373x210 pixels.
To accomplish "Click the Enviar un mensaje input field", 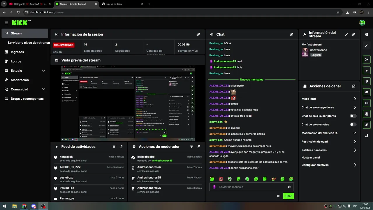I will click(x=251, y=187).
